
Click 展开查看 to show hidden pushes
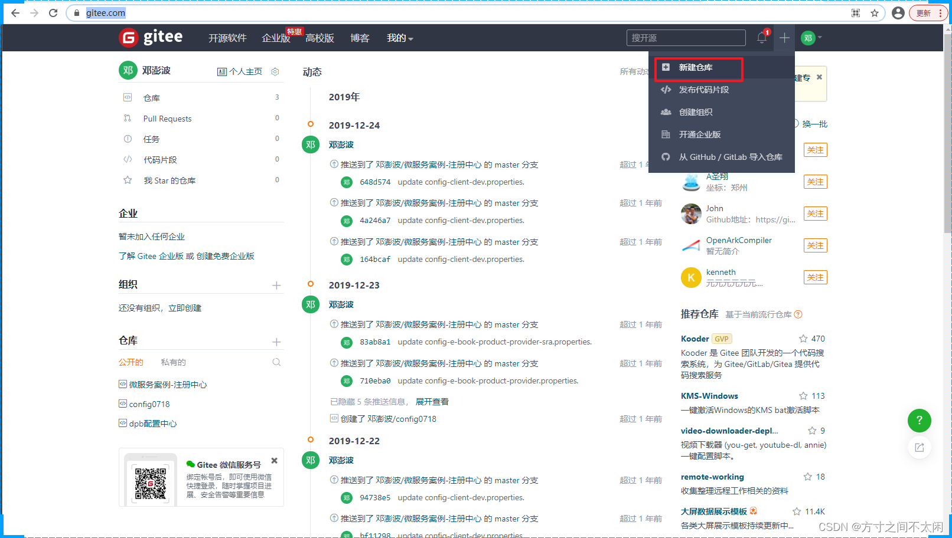coord(432,402)
